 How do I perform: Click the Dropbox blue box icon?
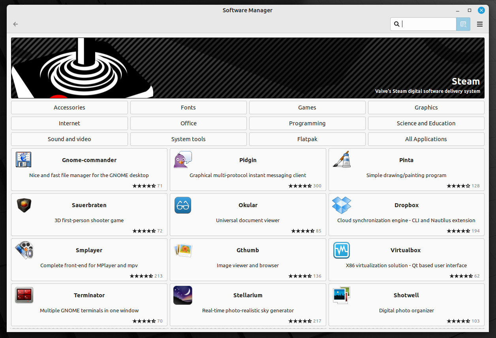coord(342,205)
